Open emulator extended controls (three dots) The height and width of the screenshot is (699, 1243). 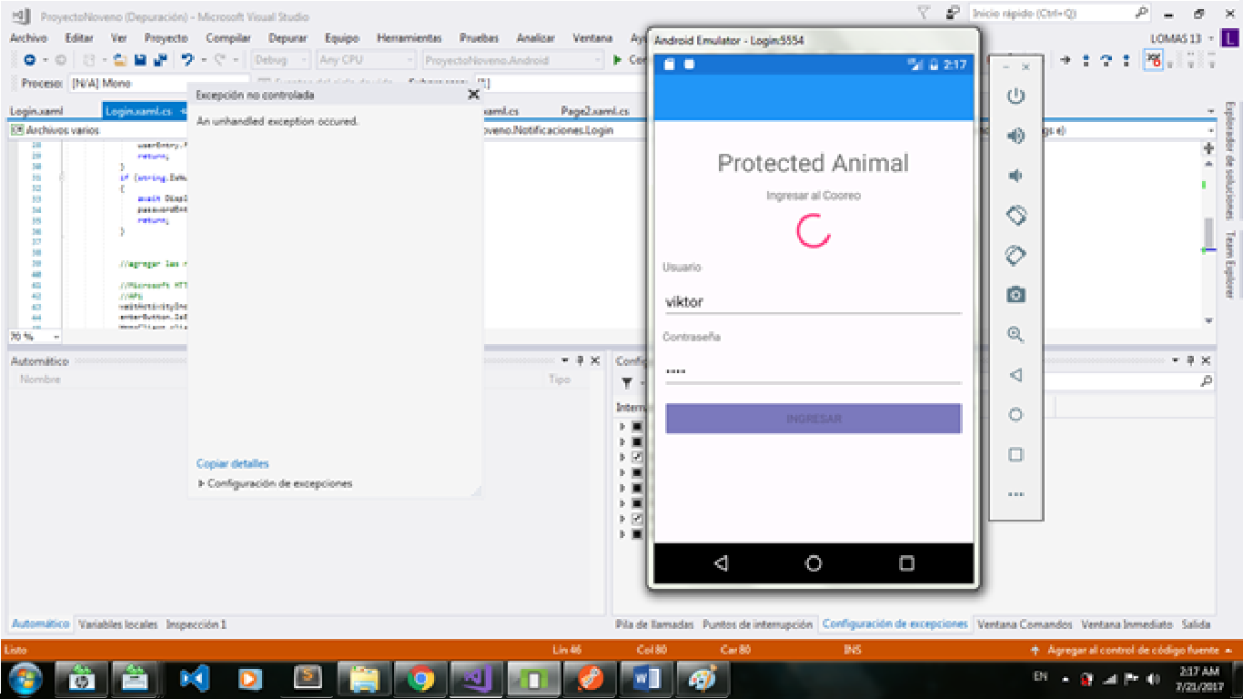point(1016,494)
